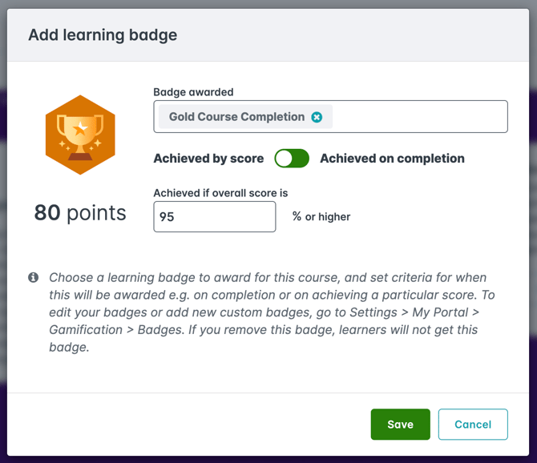Screen dimensions: 537x463
Task: Open the Badge awarded selection box
Action: coord(417,117)
